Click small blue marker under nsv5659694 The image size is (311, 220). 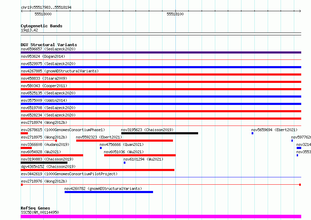[253, 133]
